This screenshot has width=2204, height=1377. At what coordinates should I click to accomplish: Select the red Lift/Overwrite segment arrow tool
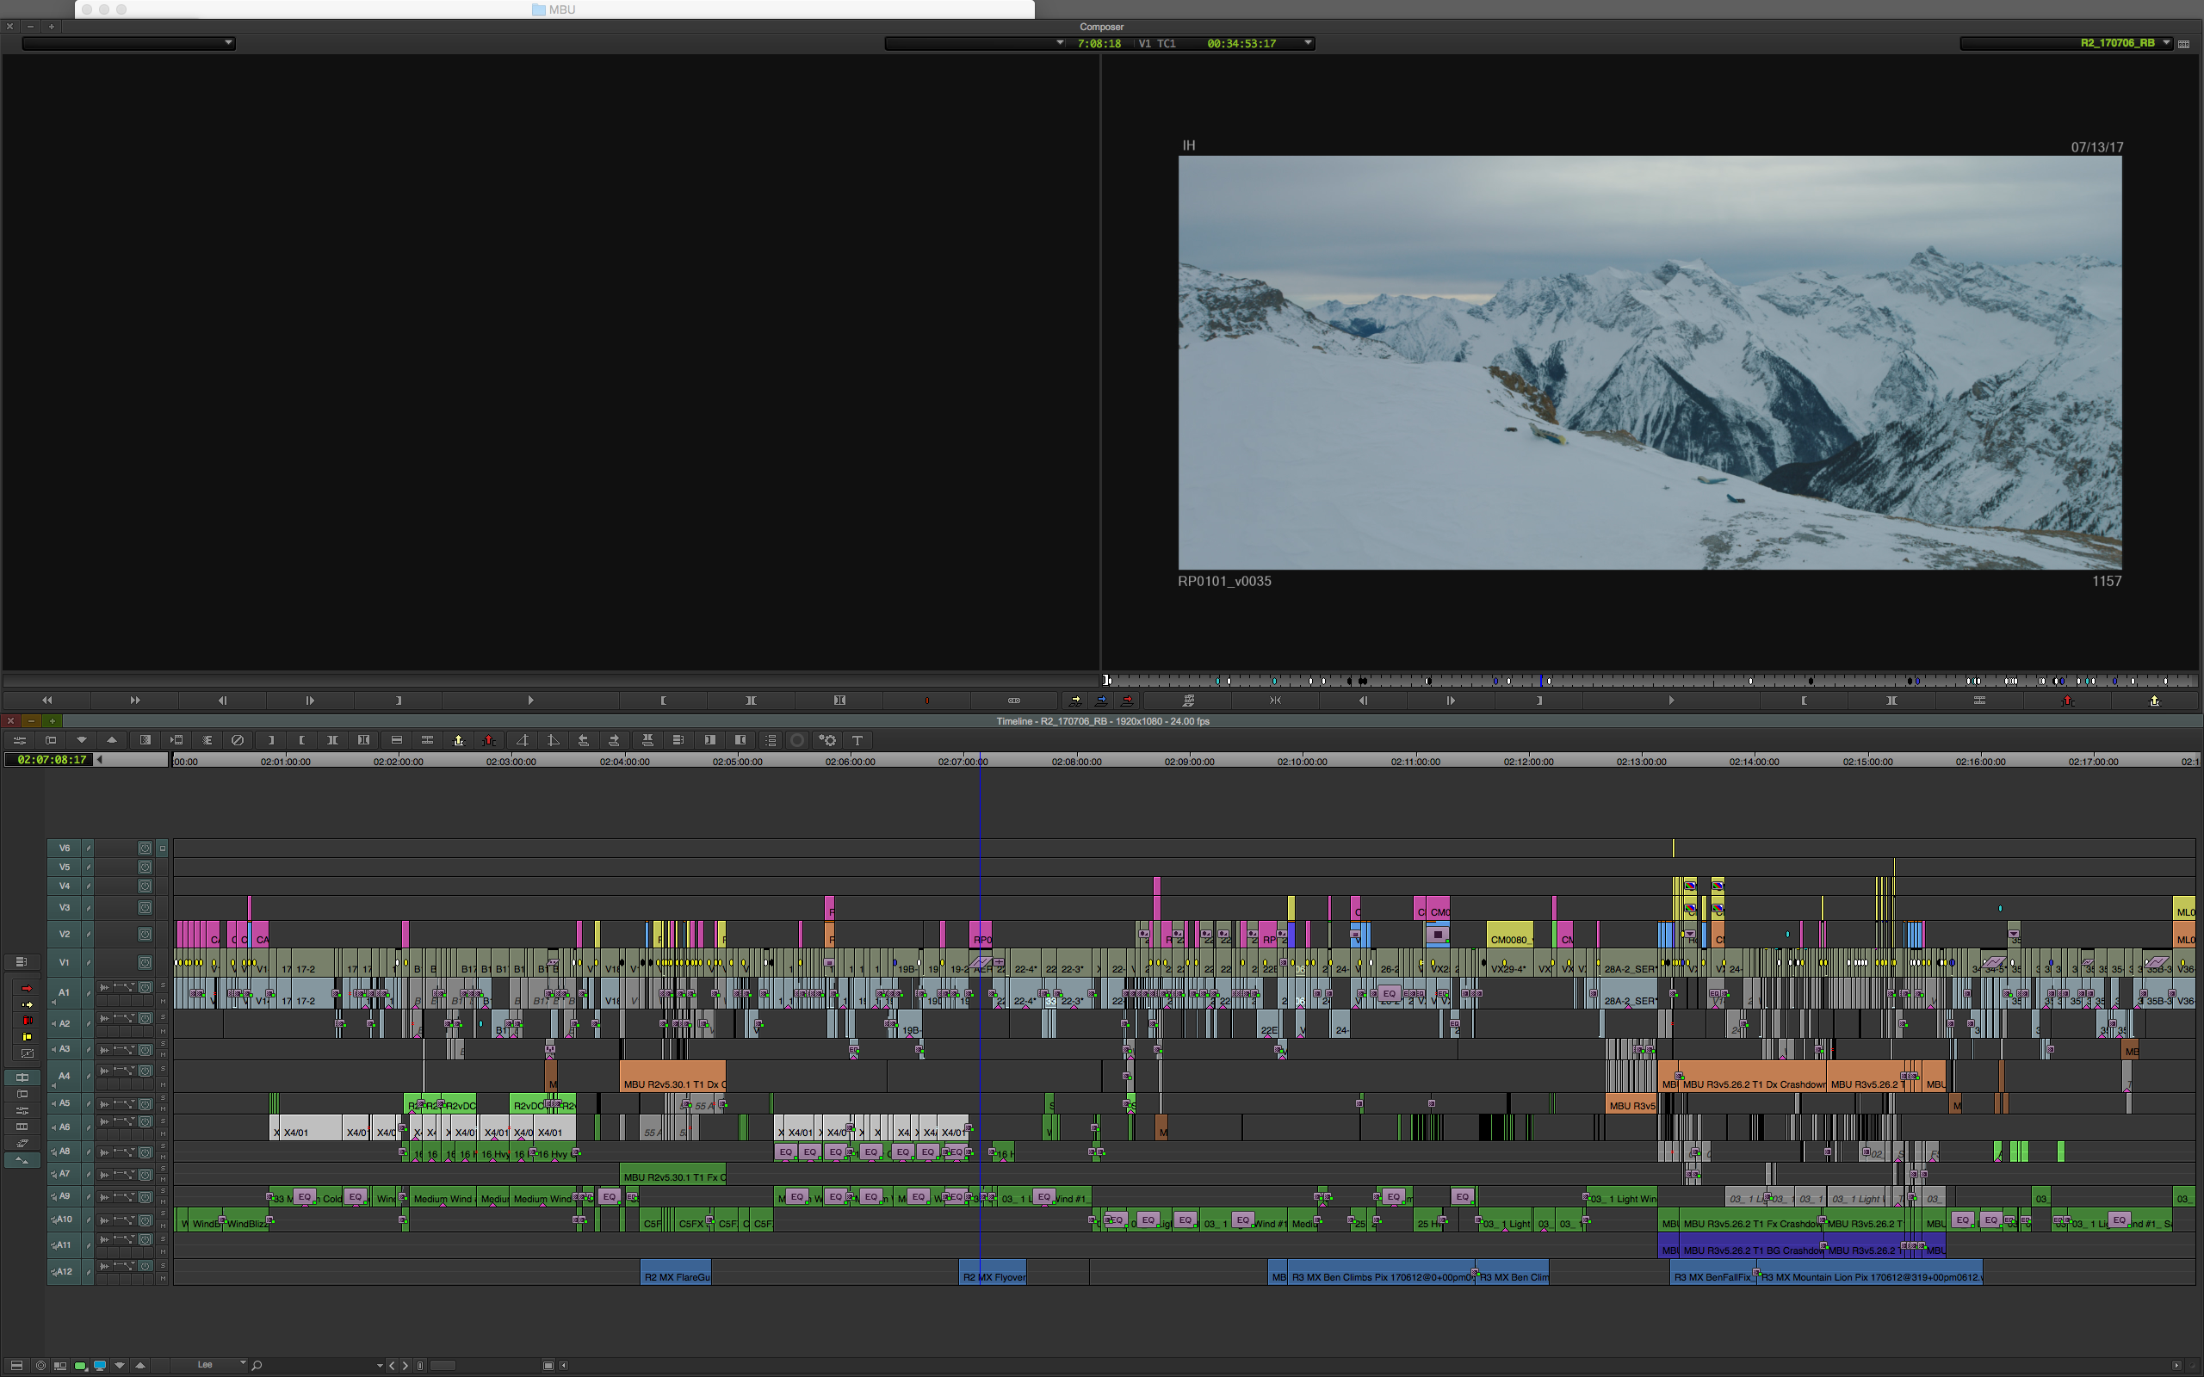click(27, 988)
